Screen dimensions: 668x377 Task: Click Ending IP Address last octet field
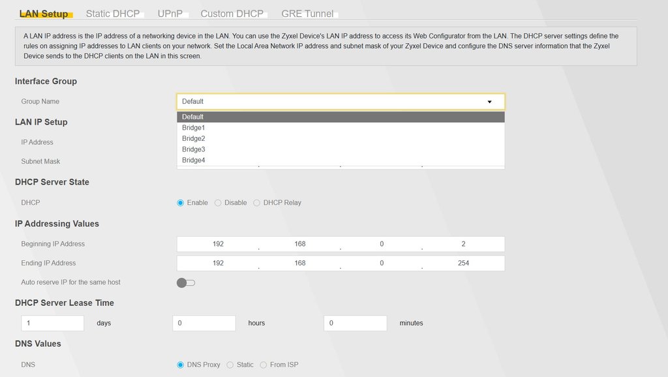(463, 264)
